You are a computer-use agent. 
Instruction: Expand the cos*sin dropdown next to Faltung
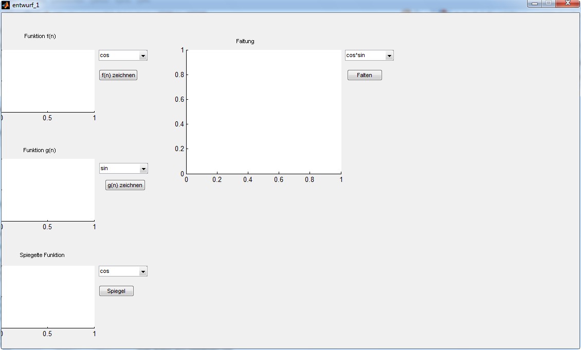tap(389, 56)
